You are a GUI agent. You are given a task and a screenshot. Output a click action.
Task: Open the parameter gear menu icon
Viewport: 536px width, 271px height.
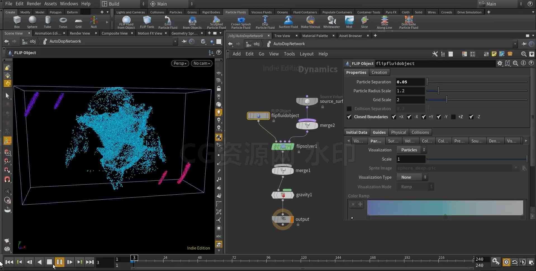[499, 63]
